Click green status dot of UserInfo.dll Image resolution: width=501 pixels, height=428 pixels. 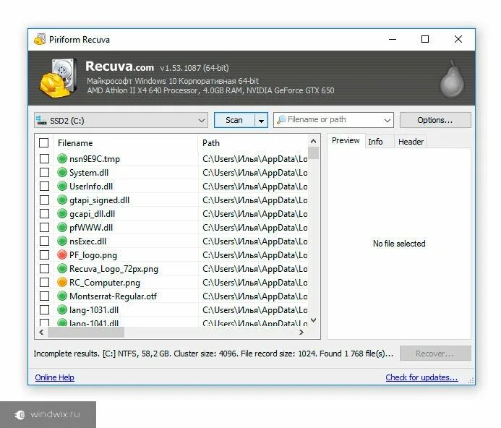[62, 186]
